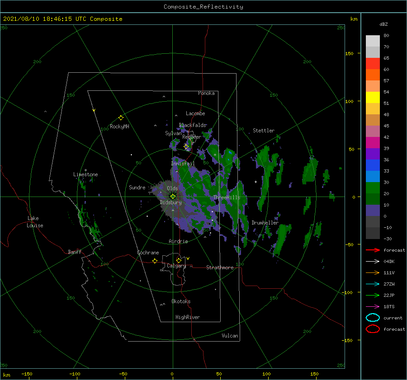Click the 04DK legend label text
Viewport: 407px width, 380px height.
coord(389,262)
